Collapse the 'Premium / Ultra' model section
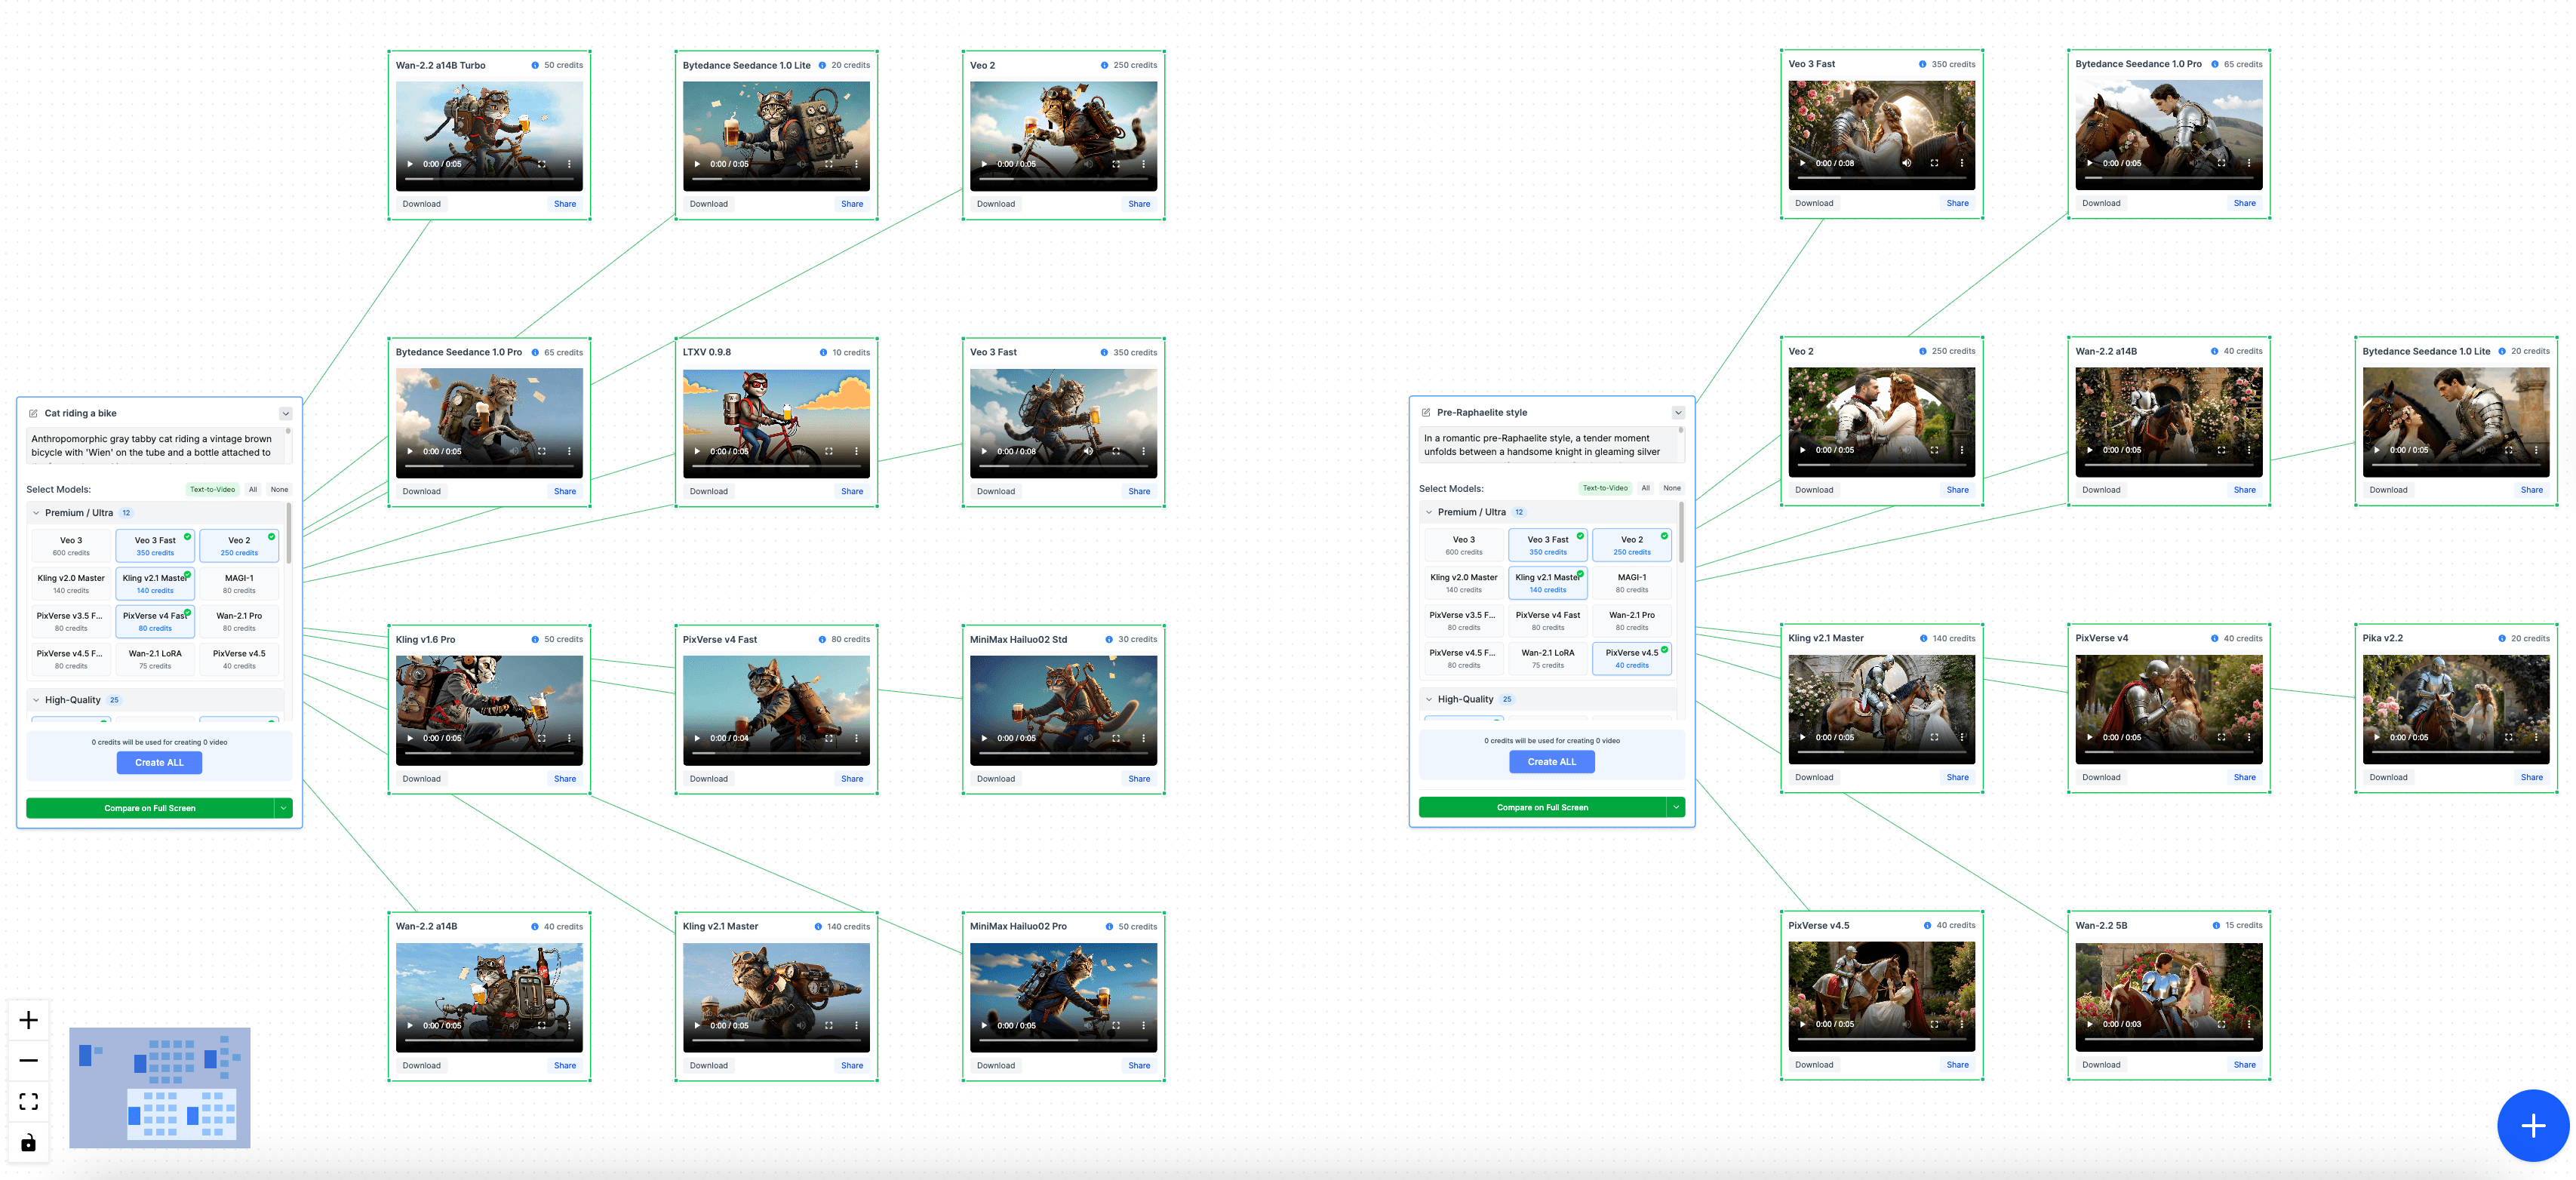 tap(36, 512)
